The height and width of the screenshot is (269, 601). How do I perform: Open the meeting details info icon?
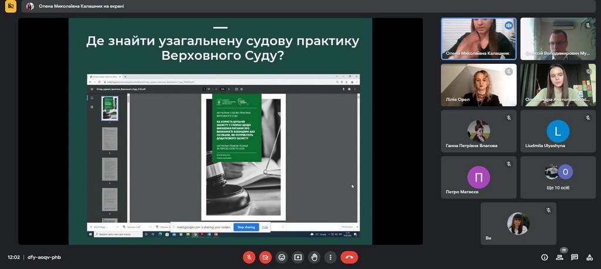pyautogui.click(x=544, y=257)
